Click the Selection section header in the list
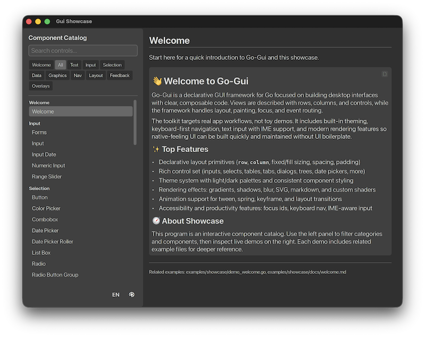 (39, 188)
